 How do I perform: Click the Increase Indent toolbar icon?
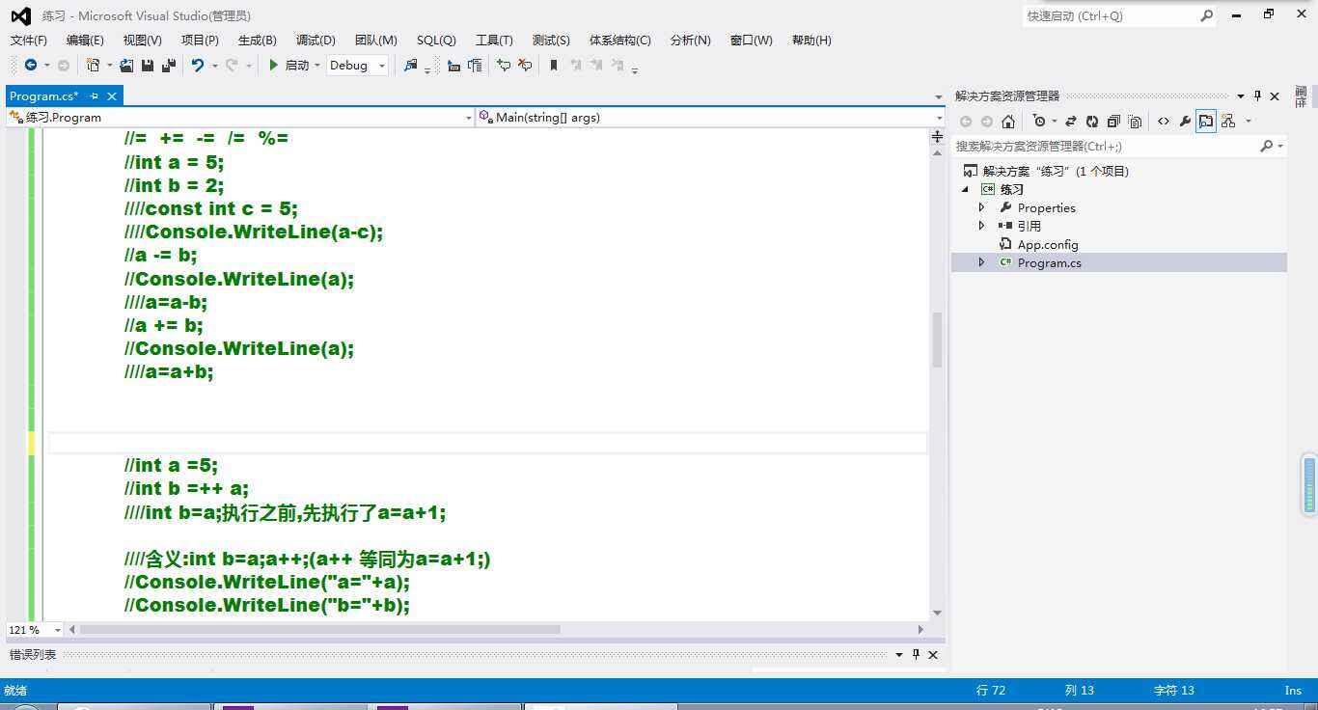click(x=475, y=65)
